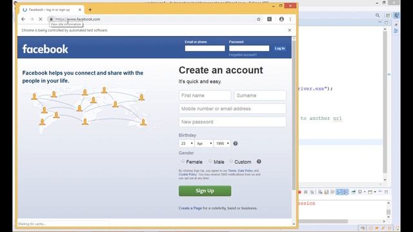Click Eclipse console Pin Console icon
Viewport: 413px width, 232px height.
pos(353,192)
